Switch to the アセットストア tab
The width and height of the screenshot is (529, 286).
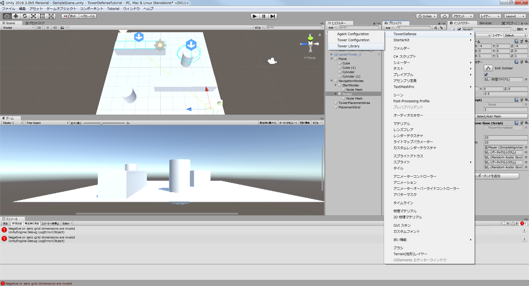35,23
